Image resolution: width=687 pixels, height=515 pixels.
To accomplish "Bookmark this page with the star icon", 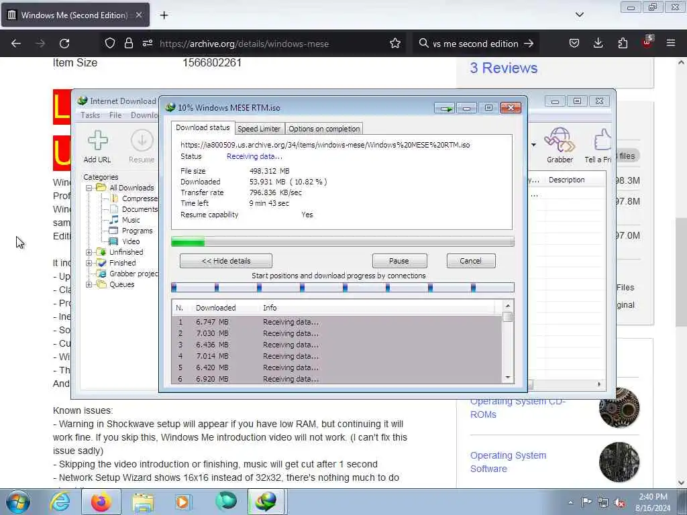I will (395, 44).
